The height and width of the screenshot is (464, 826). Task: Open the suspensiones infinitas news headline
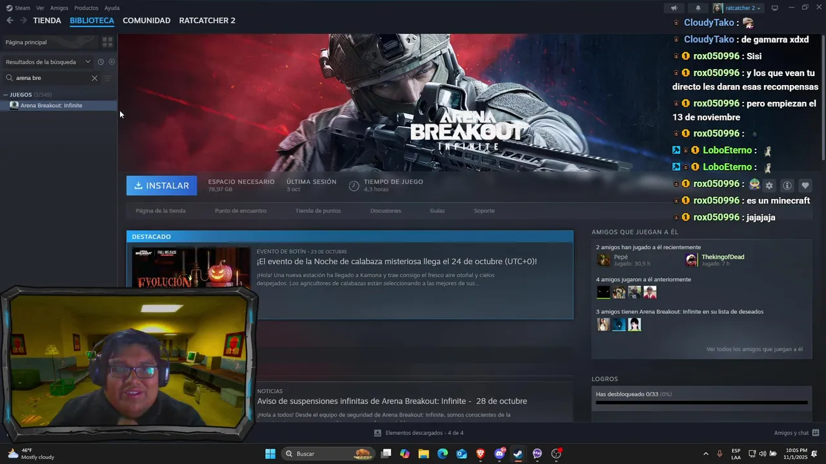click(x=392, y=401)
